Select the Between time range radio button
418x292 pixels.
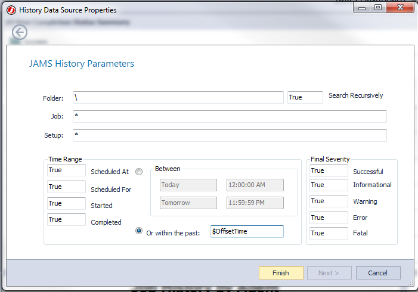pyautogui.click(x=139, y=172)
